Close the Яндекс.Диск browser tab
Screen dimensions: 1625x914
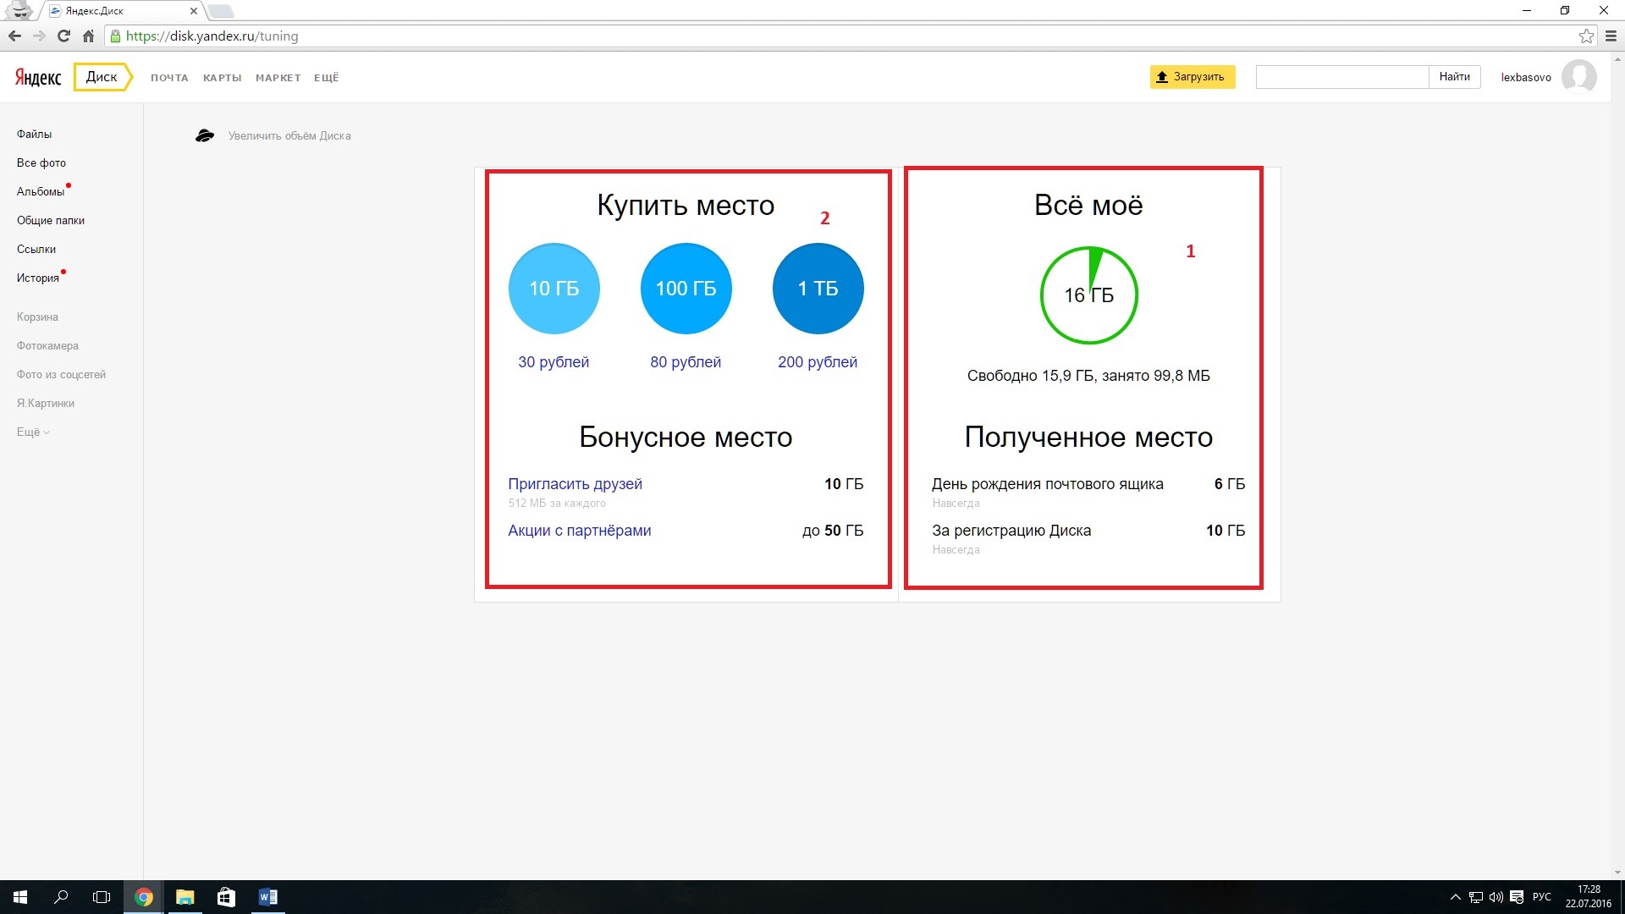[193, 11]
